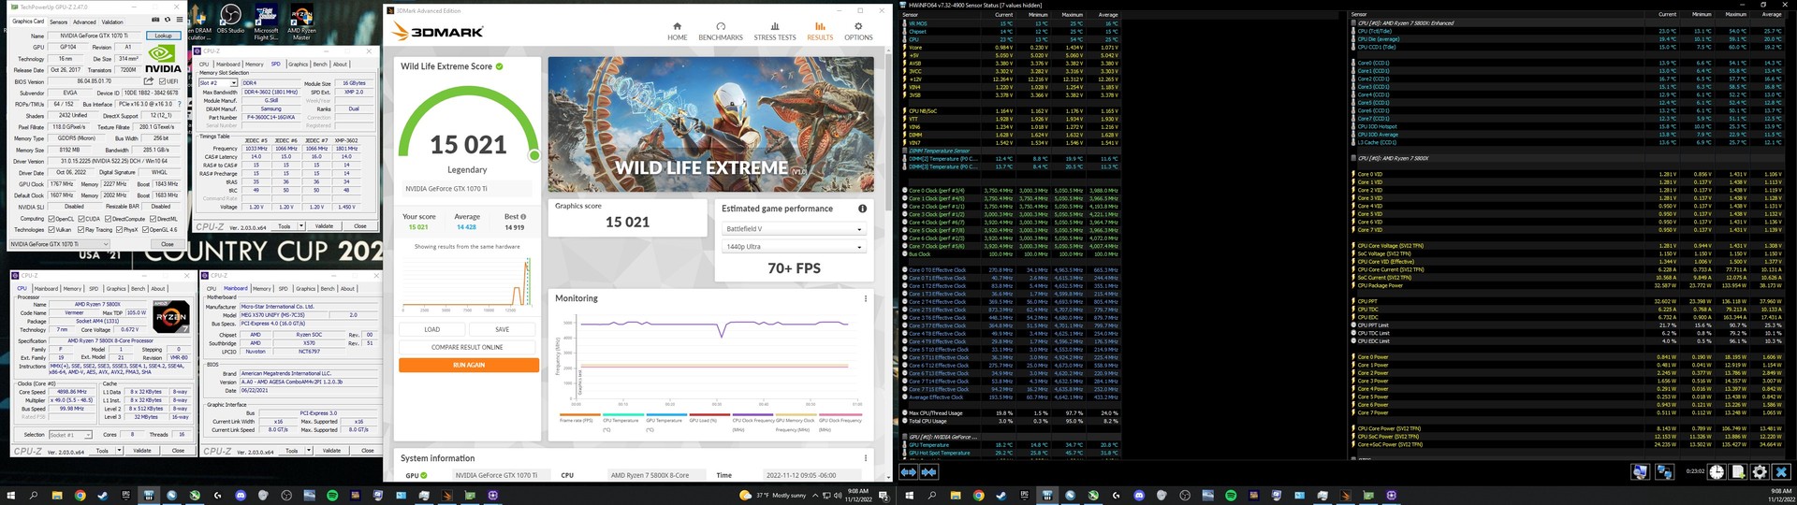Click the Bus Interface question mark in GPU-Z
Screen dimensions: 1797x505
tap(179, 104)
